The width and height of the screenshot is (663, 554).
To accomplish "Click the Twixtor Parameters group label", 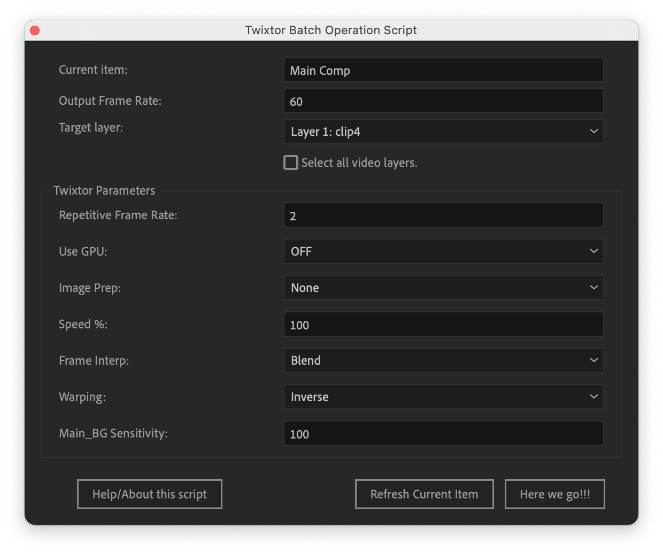I will pos(104,190).
